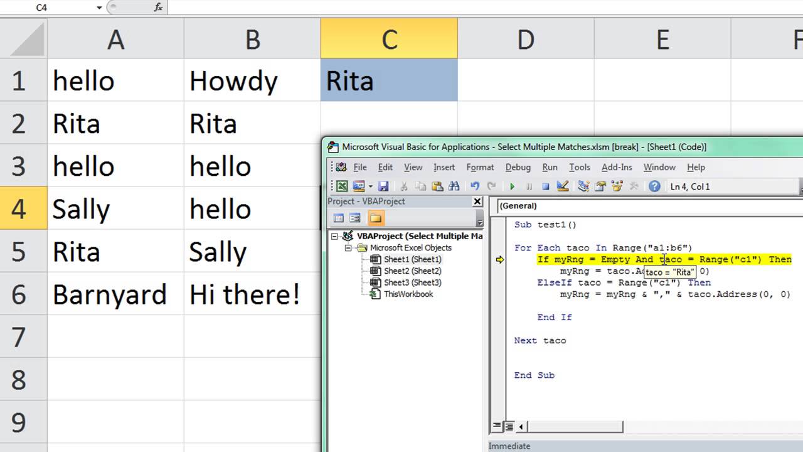Open the Edit menu
This screenshot has width=803, height=452.
385,167
